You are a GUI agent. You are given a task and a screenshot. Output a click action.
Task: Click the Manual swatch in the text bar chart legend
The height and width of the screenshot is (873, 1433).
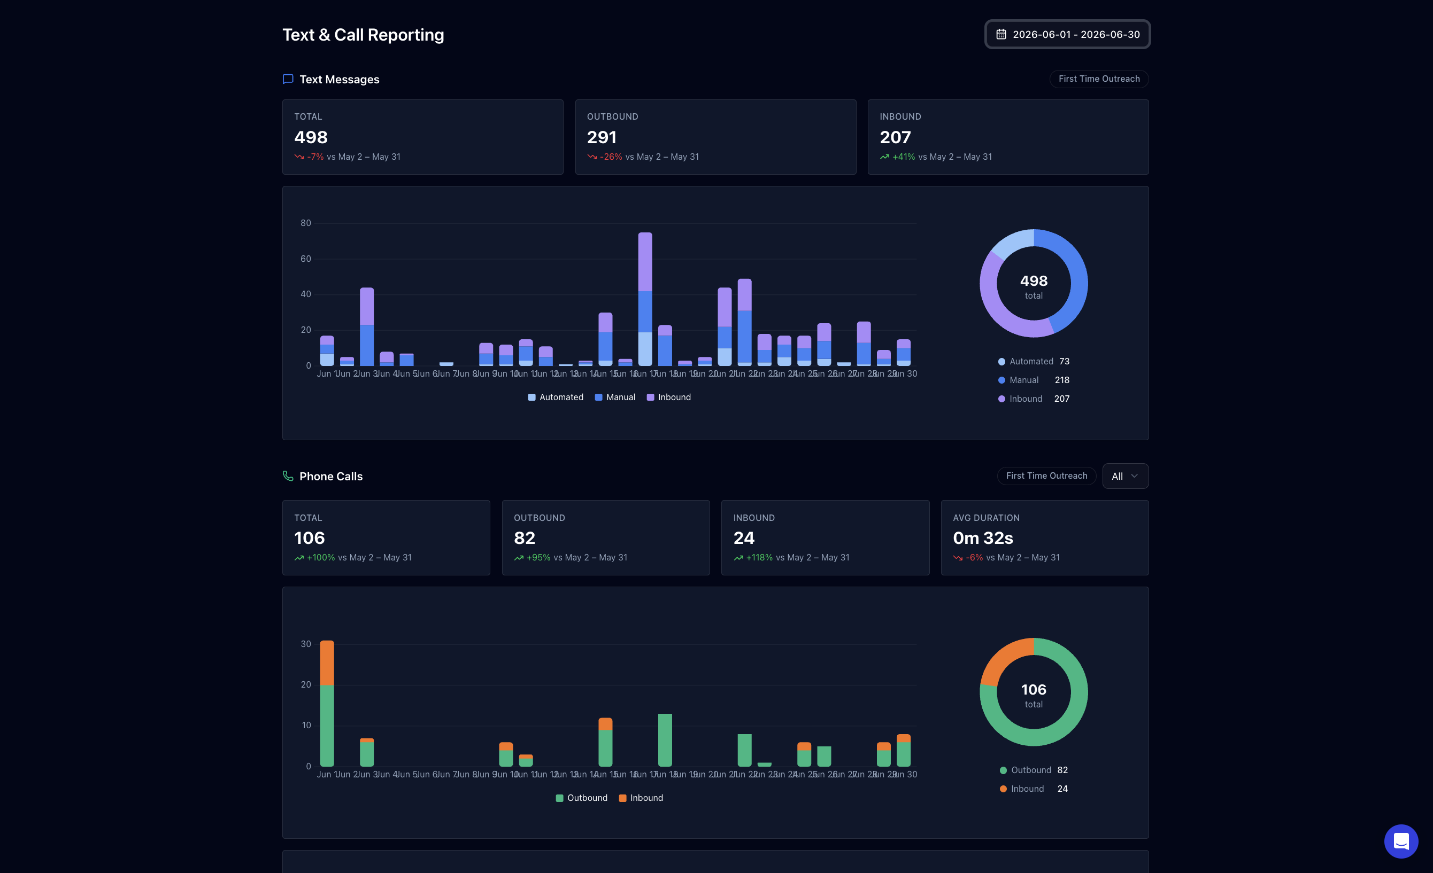pos(598,397)
